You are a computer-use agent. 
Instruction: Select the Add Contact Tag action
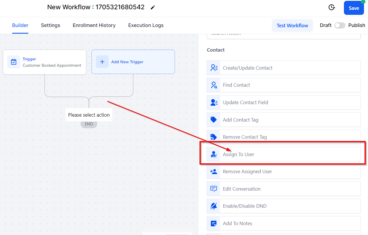coord(284,120)
